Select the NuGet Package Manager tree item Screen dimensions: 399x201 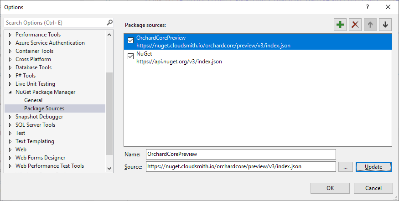point(45,92)
